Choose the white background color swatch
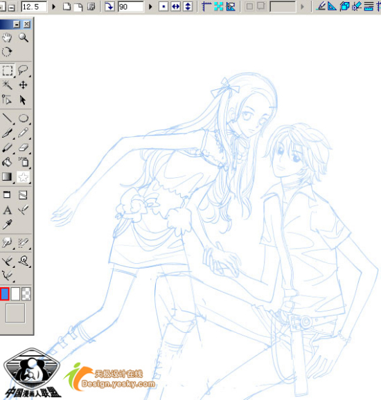381x400 pixels. tap(15, 293)
